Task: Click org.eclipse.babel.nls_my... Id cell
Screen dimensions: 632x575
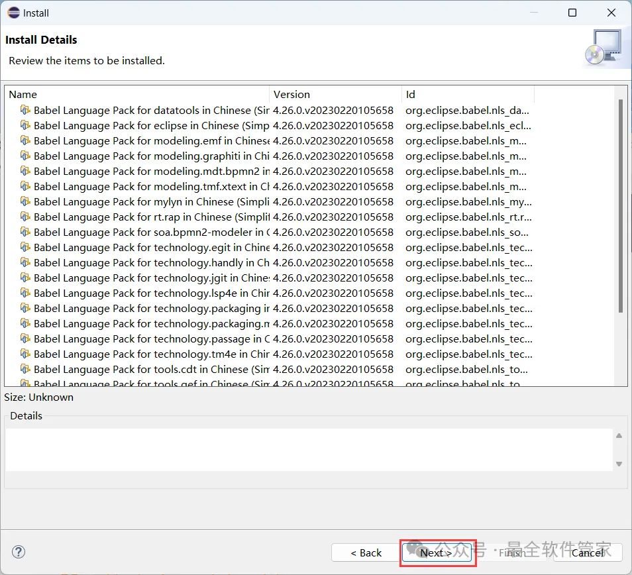Action: point(468,201)
